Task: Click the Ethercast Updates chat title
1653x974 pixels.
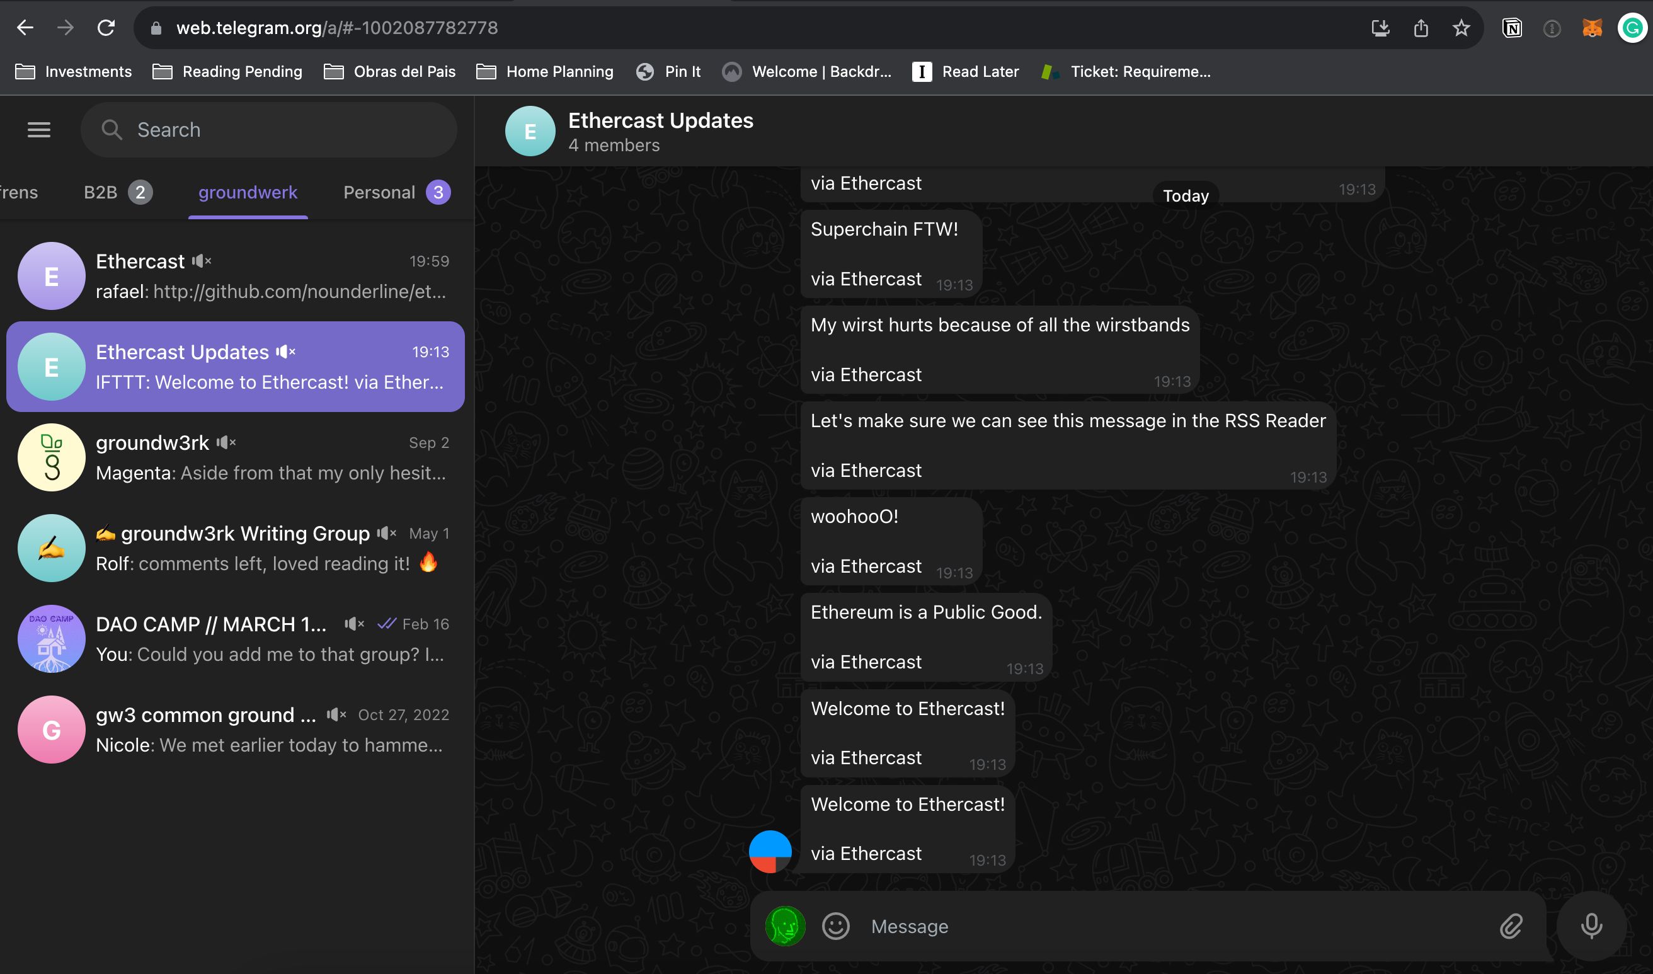Action: pos(661,120)
